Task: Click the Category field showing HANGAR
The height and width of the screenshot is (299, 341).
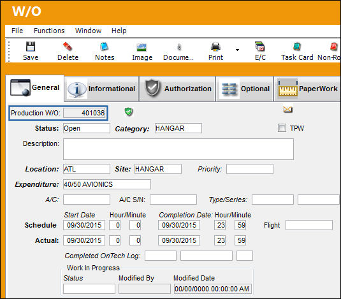Action: (178, 128)
